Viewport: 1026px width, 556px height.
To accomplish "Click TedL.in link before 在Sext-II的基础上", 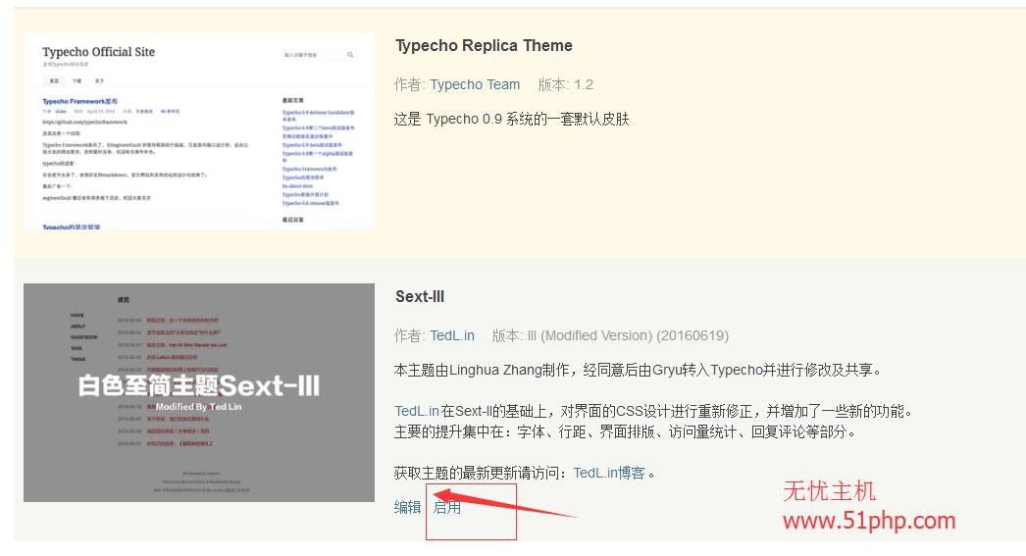I will click(416, 411).
